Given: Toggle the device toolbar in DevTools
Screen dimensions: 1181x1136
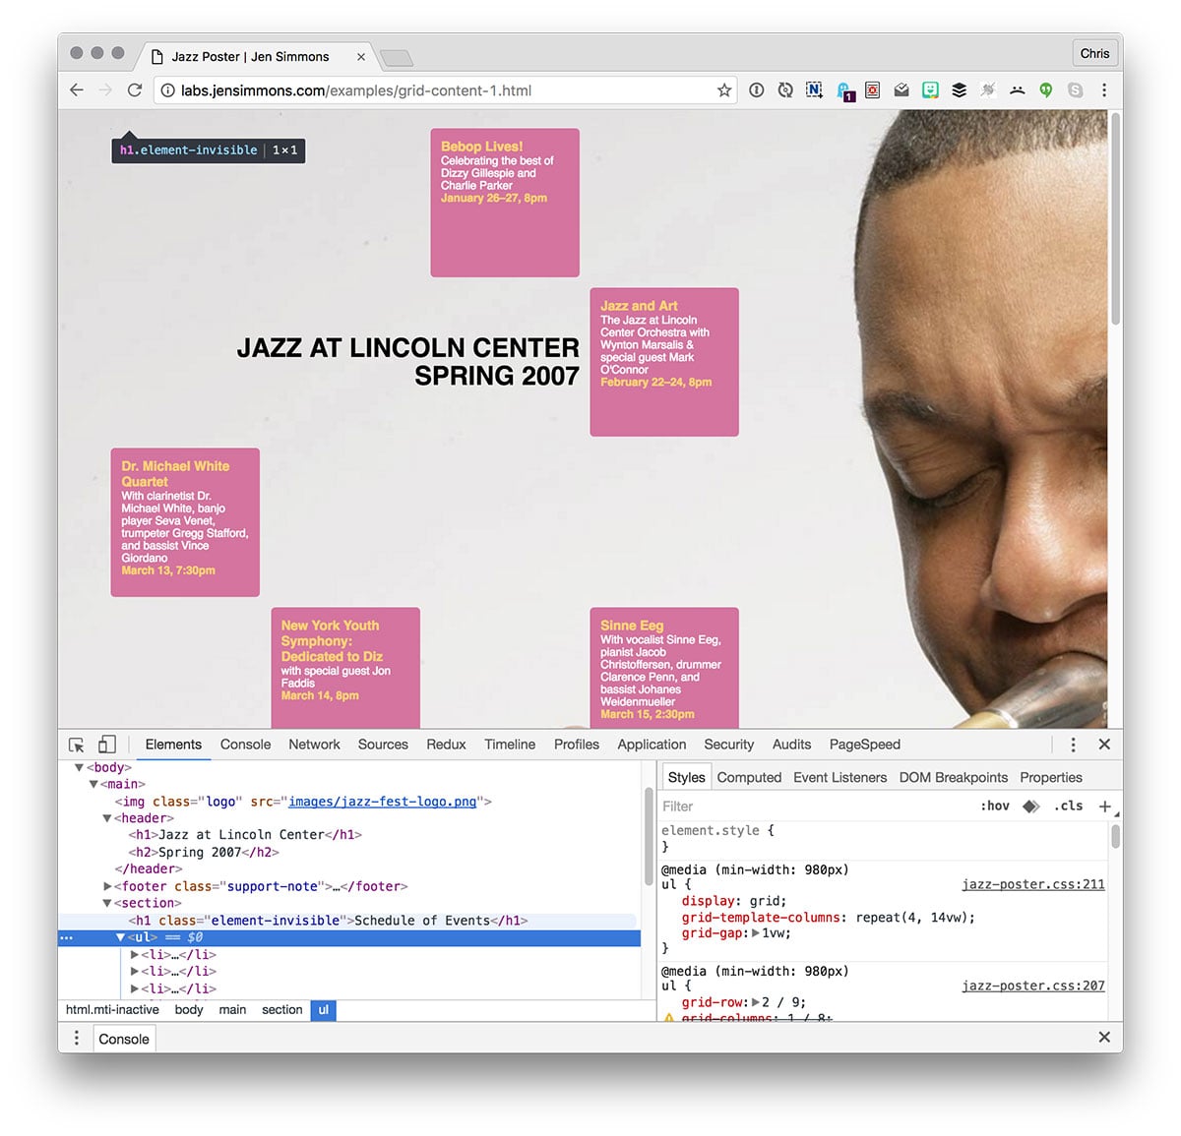Looking at the screenshot, I should [107, 745].
